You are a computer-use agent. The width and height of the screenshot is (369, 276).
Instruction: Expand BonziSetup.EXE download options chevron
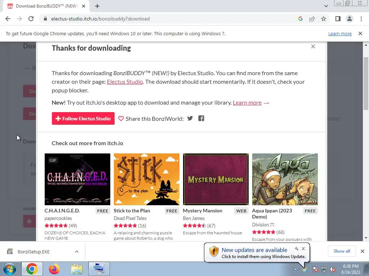tap(77, 252)
